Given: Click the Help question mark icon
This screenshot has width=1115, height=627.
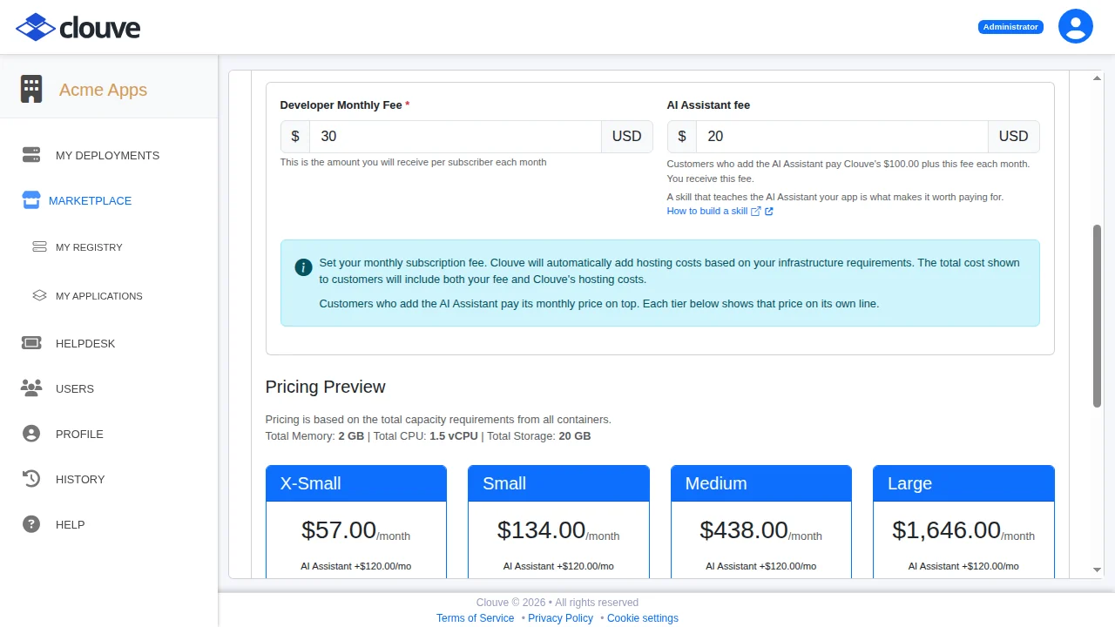Looking at the screenshot, I should coord(31,524).
